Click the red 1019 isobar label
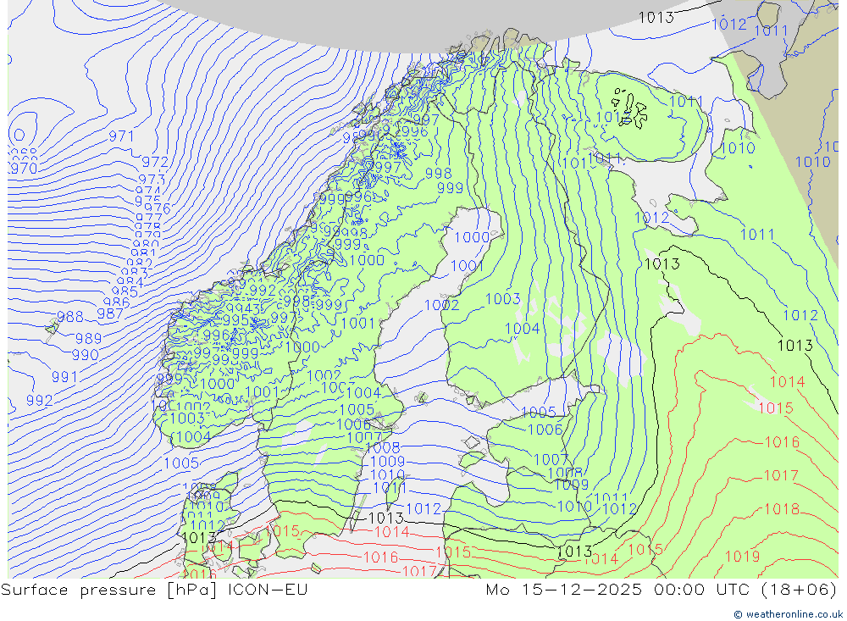This screenshot has width=847, height=621. coord(742,556)
